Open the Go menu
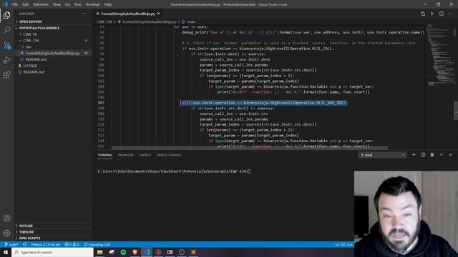Viewport: 458px width, 257px height. pos(67,4)
